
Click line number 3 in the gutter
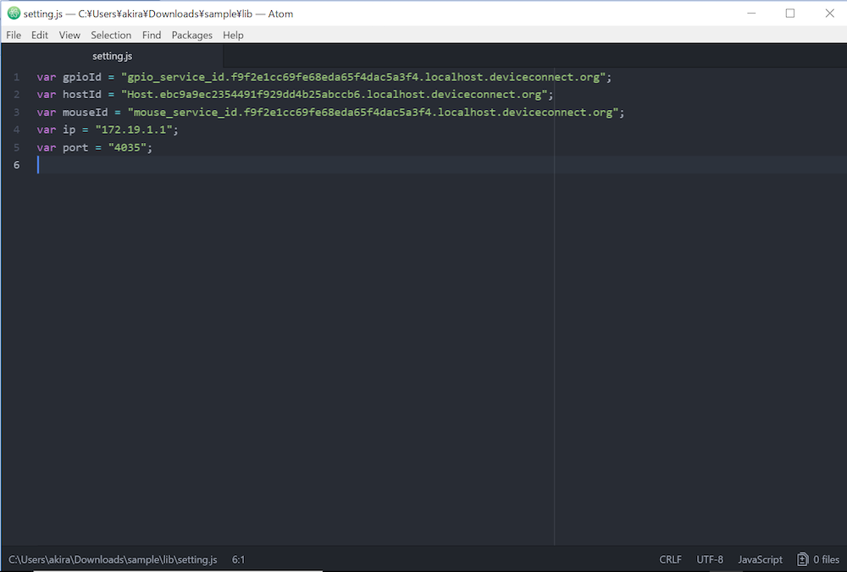click(x=16, y=113)
